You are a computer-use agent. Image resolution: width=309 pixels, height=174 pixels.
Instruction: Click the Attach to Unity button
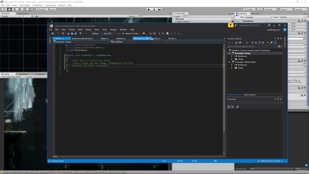[130, 33]
